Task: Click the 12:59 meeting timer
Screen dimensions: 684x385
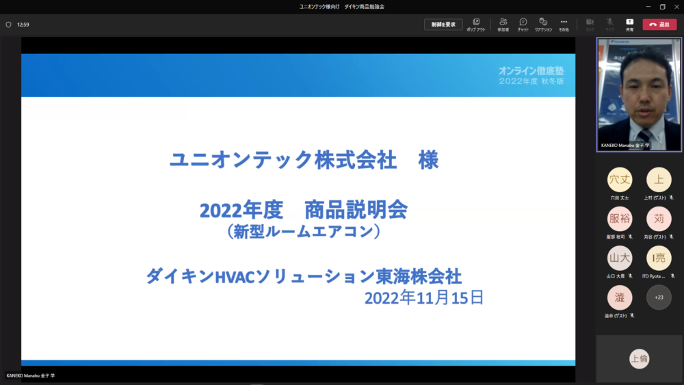Action: coord(23,25)
